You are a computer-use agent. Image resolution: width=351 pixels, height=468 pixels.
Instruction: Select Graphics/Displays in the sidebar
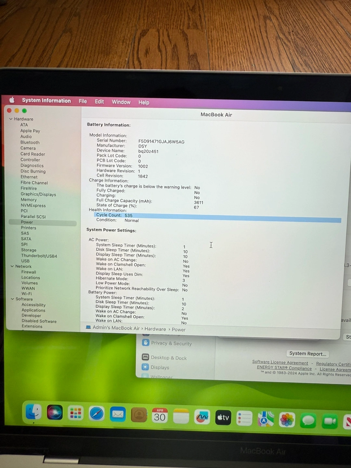[x=38, y=194]
